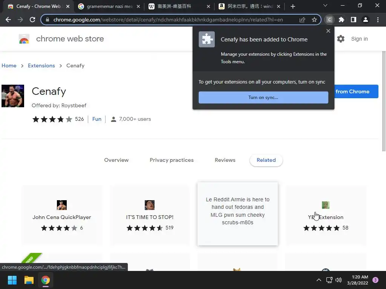Reload the current page
This screenshot has width=386, height=289.
click(32, 20)
